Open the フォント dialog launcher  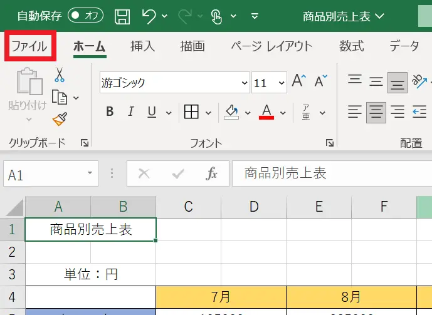330,143
